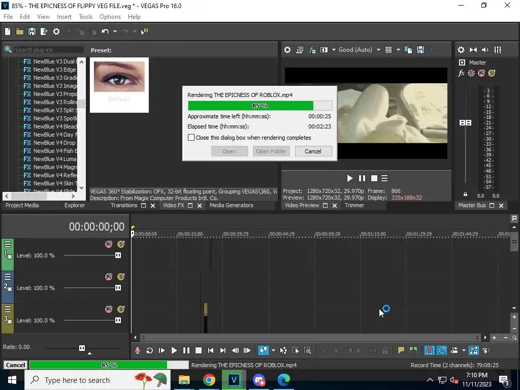Open split screen view dropdown arrow
Viewport: 520px width, 390px height.
pyautogui.click(x=334, y=50)
